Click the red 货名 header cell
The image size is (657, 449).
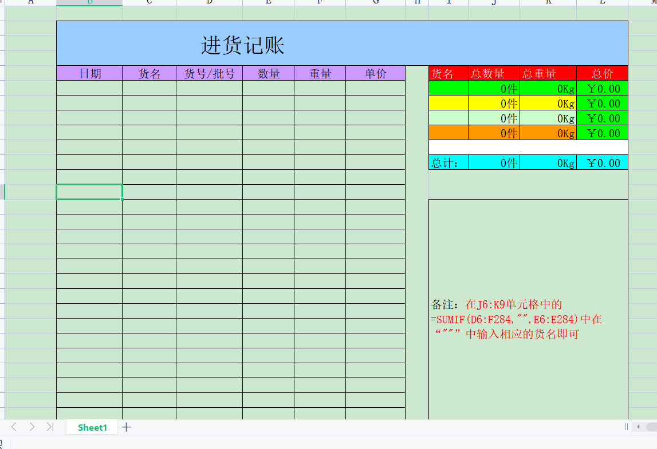(x=448, y=73)
